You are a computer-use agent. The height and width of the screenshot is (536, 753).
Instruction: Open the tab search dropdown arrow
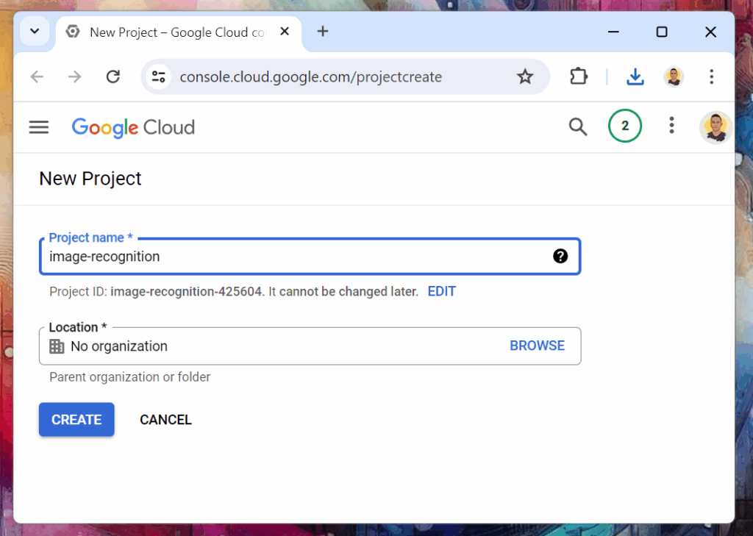pos(34,32)
